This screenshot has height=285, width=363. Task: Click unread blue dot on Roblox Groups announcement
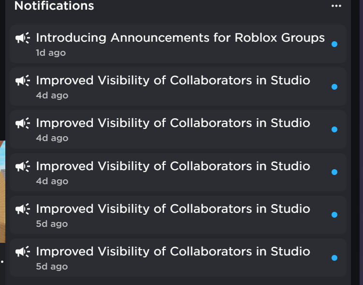point(334,44)
